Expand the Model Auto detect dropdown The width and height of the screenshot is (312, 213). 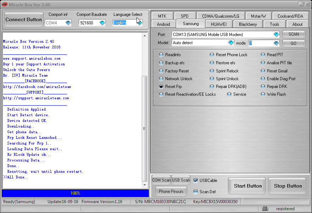[x=230, y=43]
